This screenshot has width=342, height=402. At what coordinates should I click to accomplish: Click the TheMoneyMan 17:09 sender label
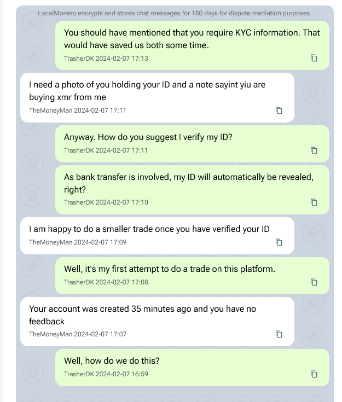coord(50,242)
